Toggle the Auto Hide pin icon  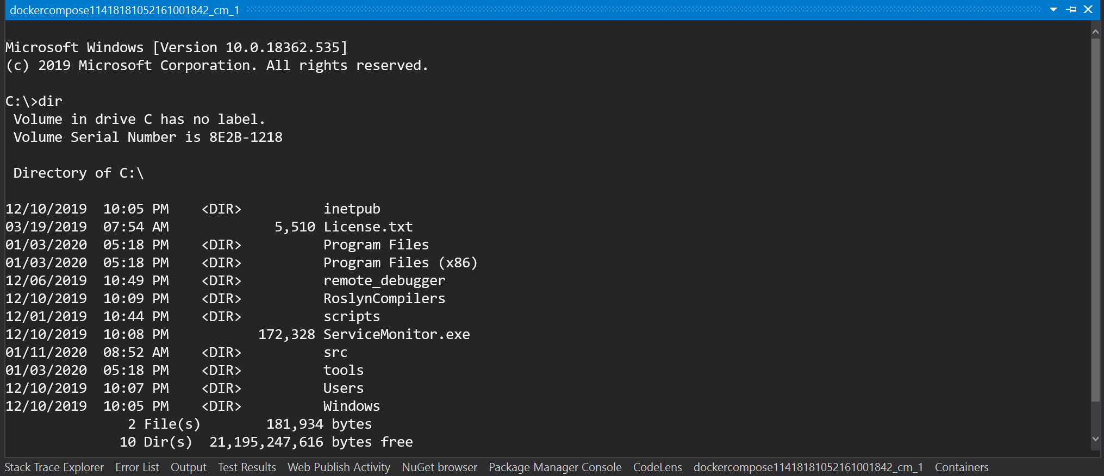(x=1071, y=10)
